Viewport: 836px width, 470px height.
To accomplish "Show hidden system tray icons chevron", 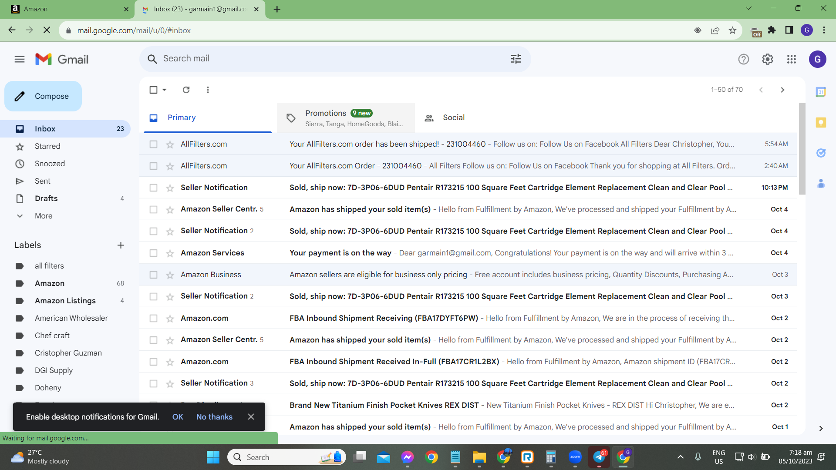I will (680, 457).
